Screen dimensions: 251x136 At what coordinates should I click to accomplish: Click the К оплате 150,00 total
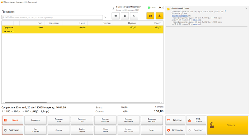158,111
